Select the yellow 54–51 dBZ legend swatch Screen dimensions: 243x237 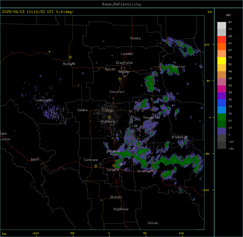pyautogui.click(x=222, y=61)
